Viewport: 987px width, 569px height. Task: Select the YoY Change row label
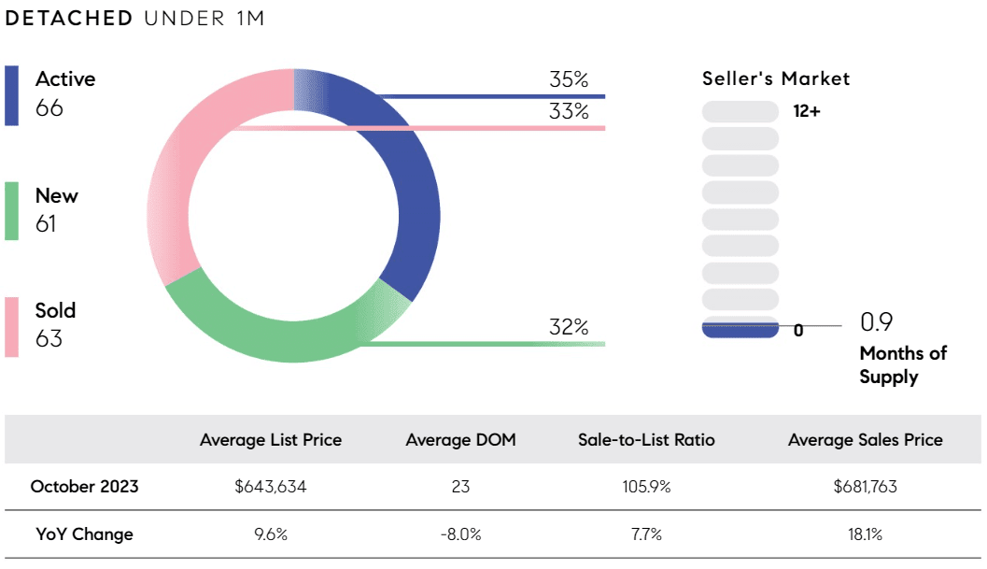coord(84,534)
